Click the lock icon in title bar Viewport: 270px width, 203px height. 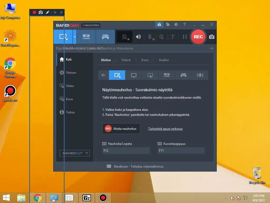pyautogui.click(x=159, y=24)
